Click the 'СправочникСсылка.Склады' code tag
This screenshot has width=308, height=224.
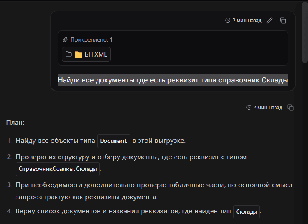tap(58, 169)
